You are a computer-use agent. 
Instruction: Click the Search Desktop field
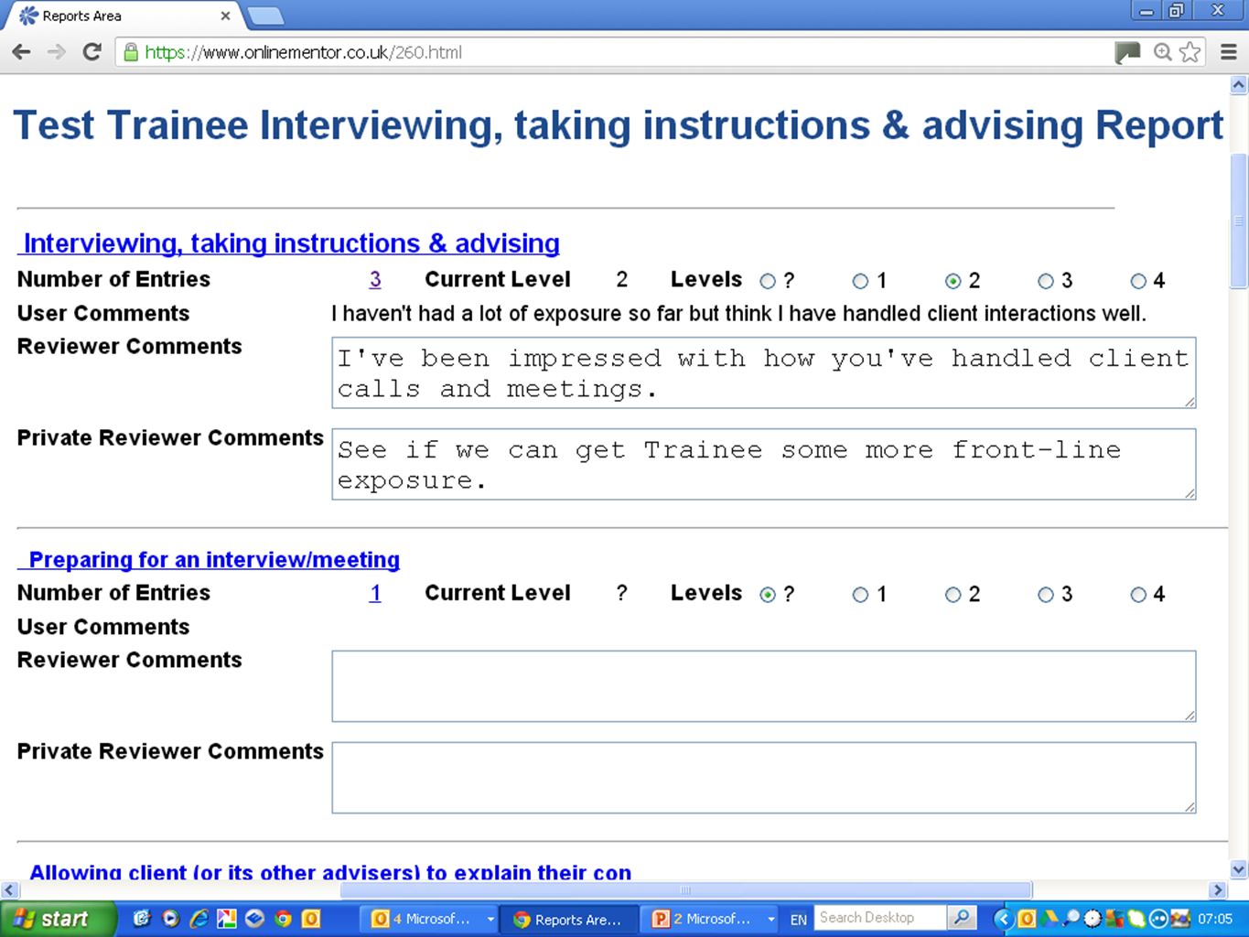[x=880, y=918]
